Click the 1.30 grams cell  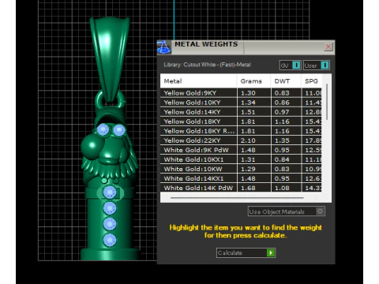click(x=253, y=93)
